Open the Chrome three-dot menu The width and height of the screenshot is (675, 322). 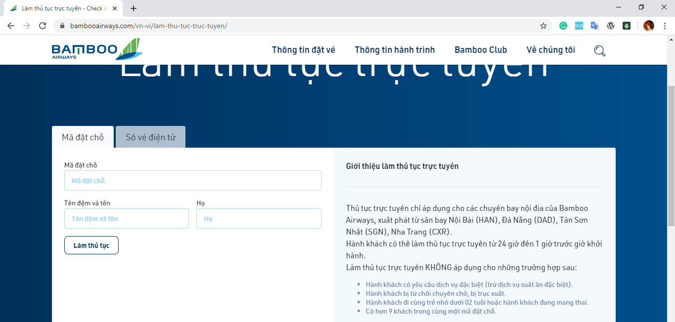(664, 26)
